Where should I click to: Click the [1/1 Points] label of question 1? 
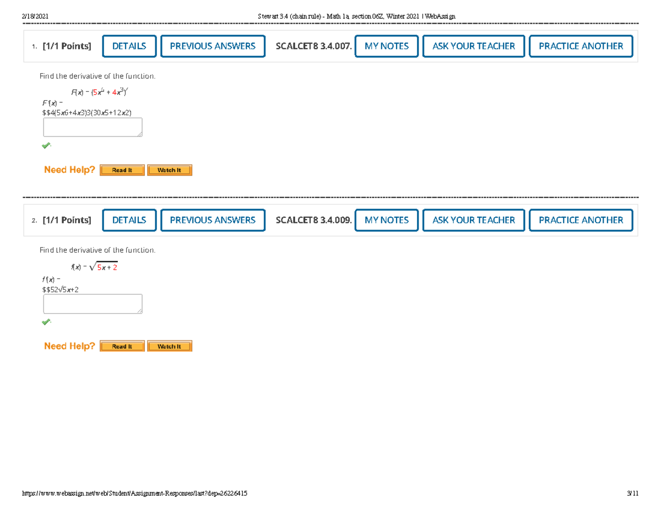pos(67,46)
